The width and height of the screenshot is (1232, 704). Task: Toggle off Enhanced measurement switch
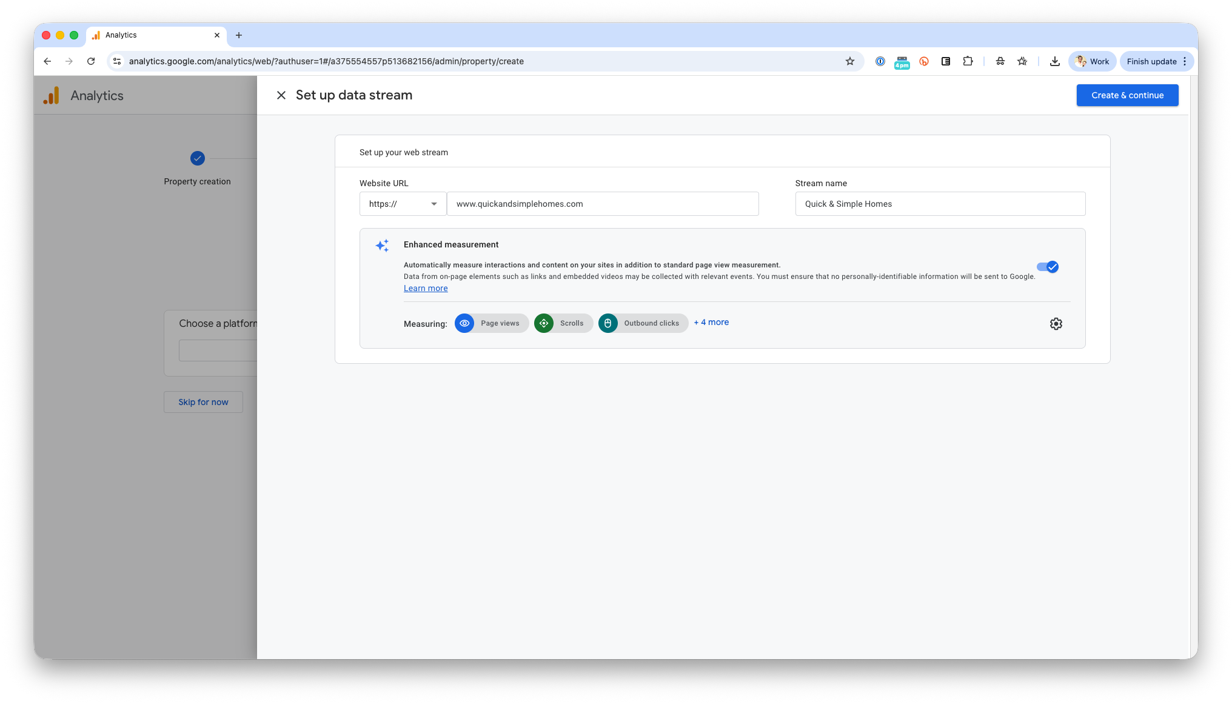(x=1047, y=267)
